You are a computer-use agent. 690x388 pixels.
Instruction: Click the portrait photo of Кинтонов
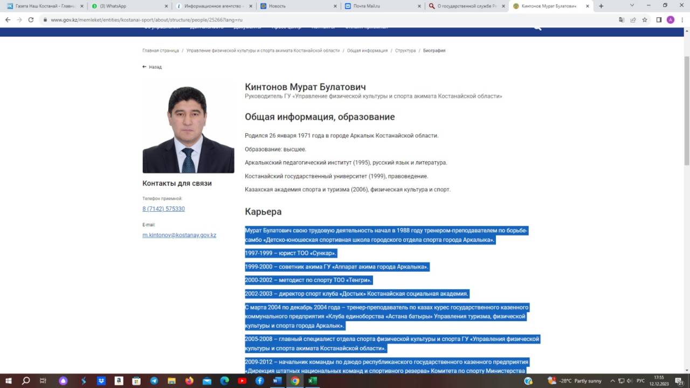click(x=188, y=127)
